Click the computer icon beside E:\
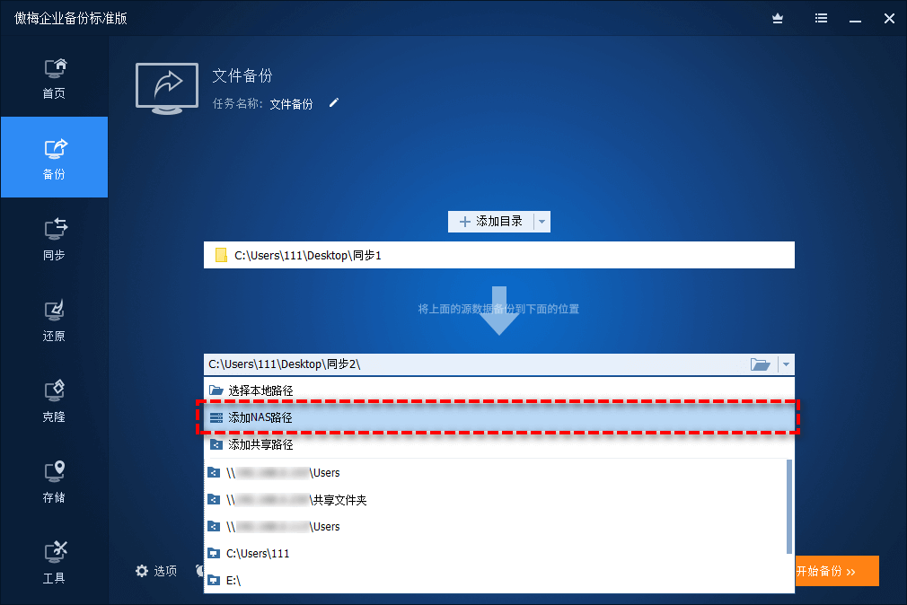Image resolution: width=907 pixels, height=605 pixels. pyautogui.click(x=214, y=580)
